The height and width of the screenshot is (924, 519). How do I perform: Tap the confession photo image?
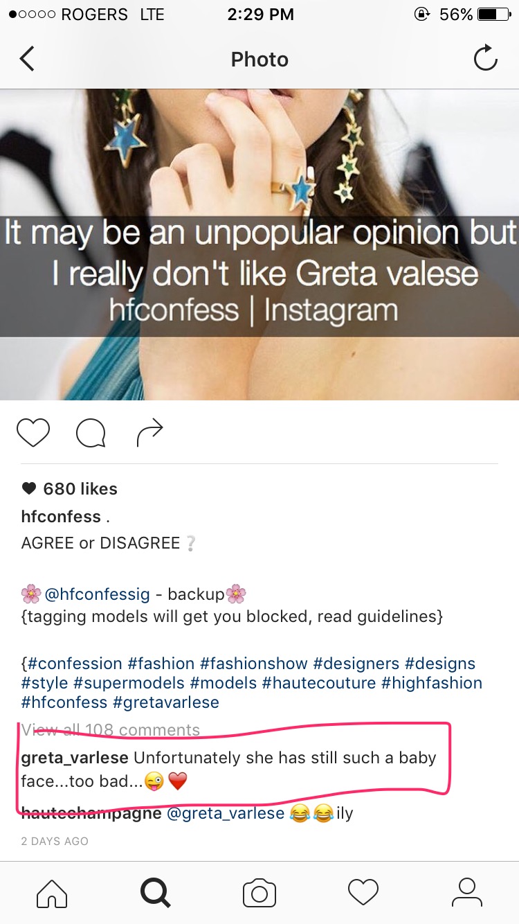(259, 245)
